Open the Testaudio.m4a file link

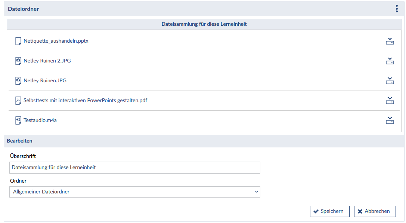[40, 120]
